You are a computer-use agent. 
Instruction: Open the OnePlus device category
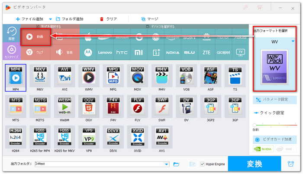(156, 52)
